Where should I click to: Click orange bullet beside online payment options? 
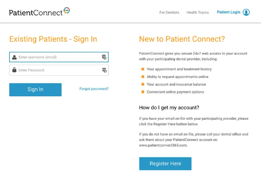143,92
